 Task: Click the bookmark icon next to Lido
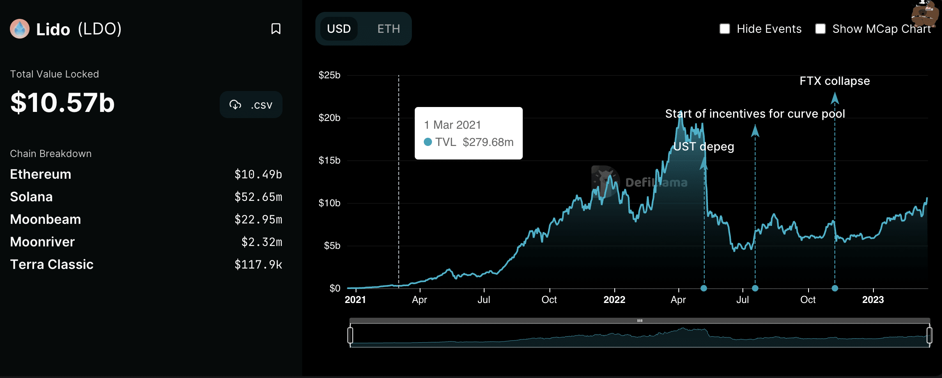coord(276,29)
